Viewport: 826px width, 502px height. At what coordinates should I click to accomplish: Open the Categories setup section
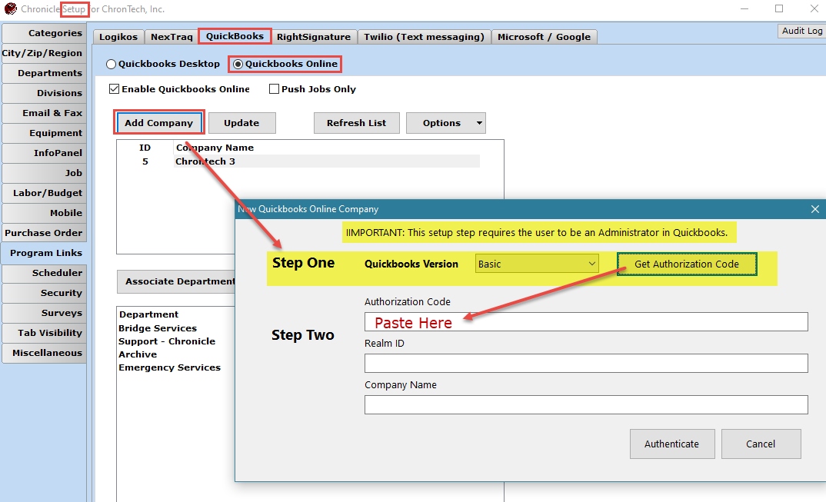coord(44,32)
